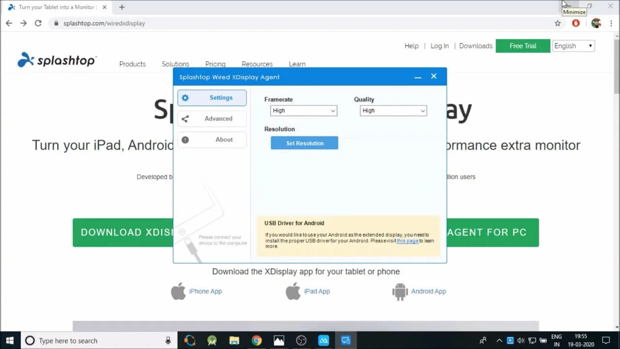620x349 pixels.
Task: Minimize the XDisplay Agent dialog
Action: coord(418,77)
